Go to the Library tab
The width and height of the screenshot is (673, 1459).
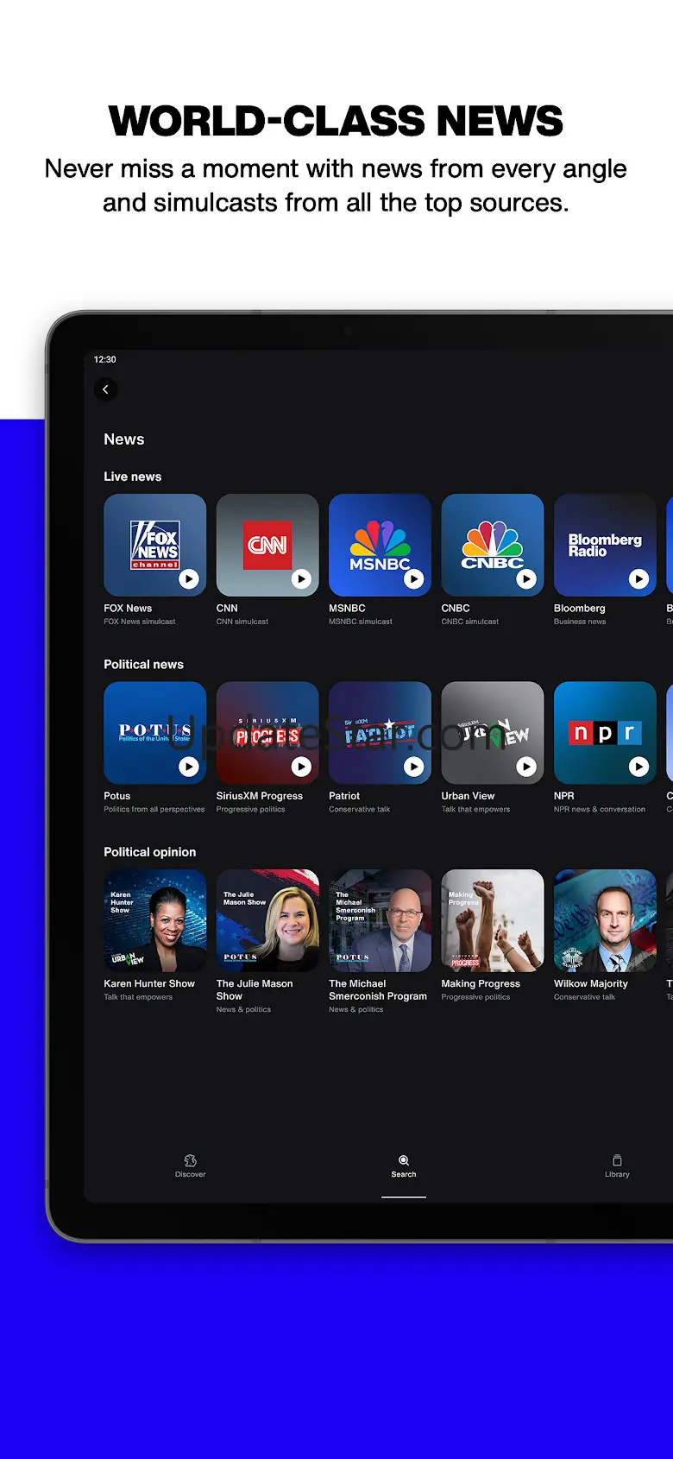[617, 1165]
